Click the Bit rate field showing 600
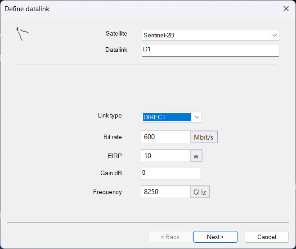This screenshot has height=249, width=296. (x=165, y=137)
